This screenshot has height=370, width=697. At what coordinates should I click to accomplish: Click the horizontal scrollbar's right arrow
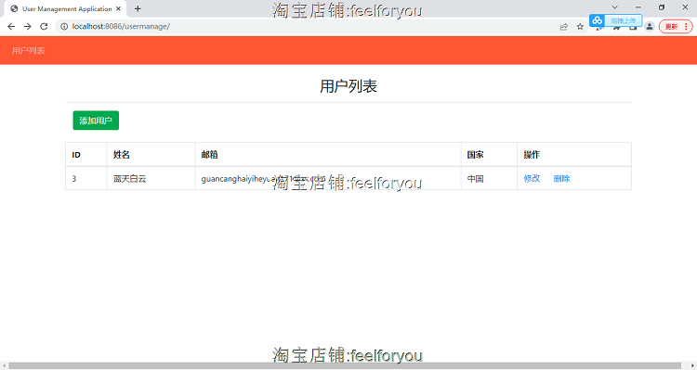pos(692,366)
